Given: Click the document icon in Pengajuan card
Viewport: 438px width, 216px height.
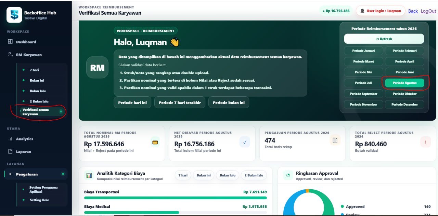Looking at the screenshot, I should click(x=335, y=140).
